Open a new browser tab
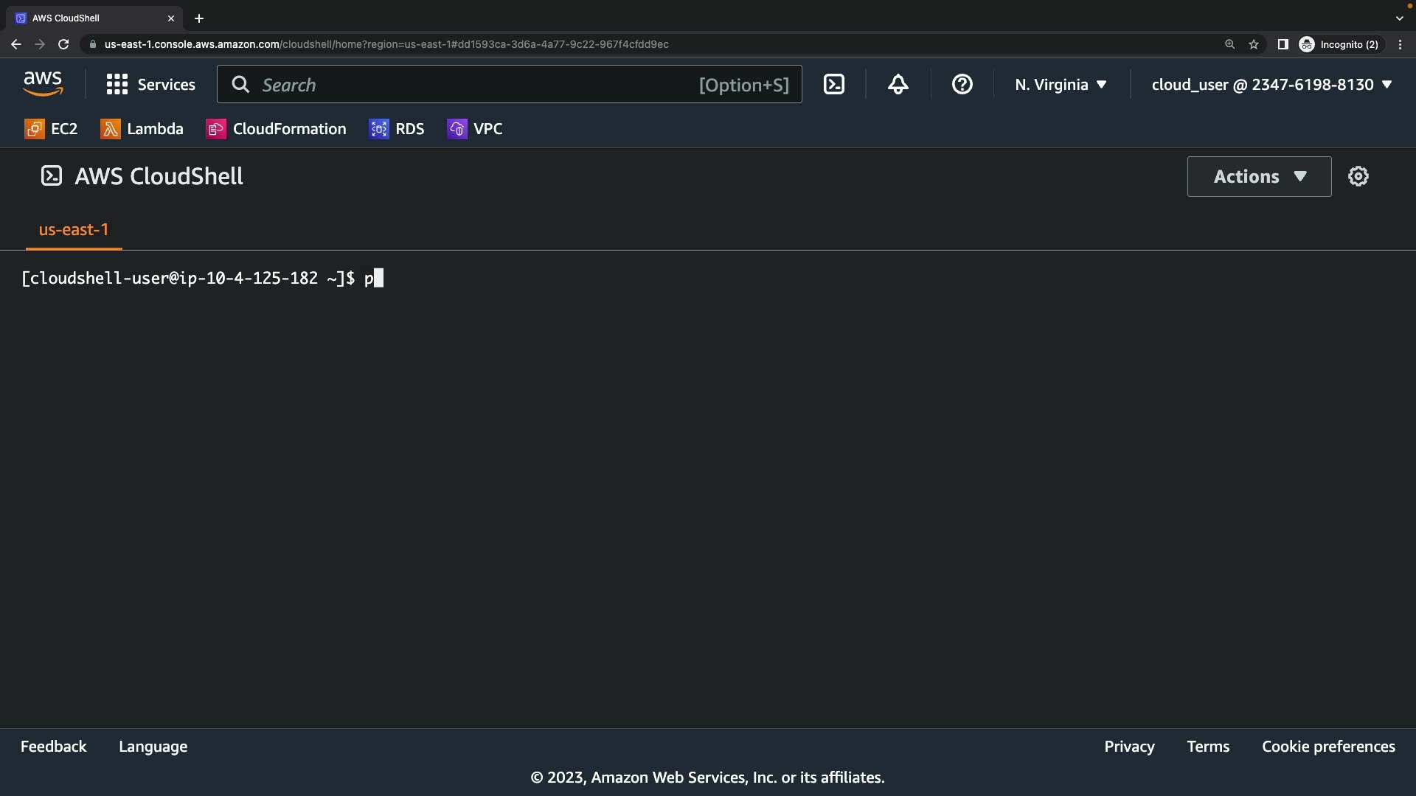This screenshot has height=796, width=1416. 199,18
